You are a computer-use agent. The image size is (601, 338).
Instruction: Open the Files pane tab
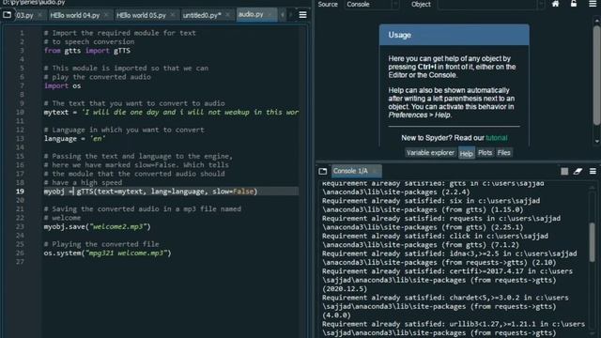click(503, 152)
